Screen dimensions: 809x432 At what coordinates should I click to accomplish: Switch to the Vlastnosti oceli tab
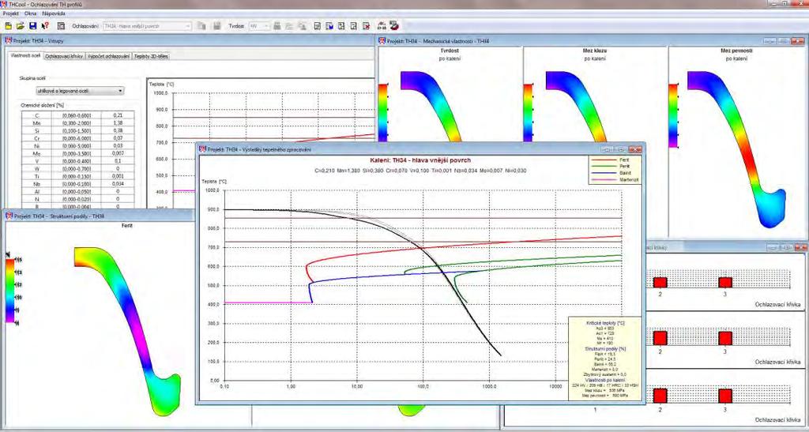coord(25,55)
